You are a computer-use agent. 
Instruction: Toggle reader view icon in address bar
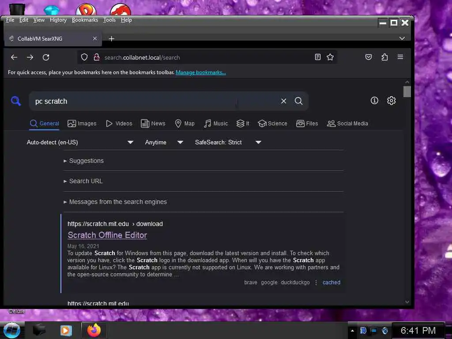[318, 57]
